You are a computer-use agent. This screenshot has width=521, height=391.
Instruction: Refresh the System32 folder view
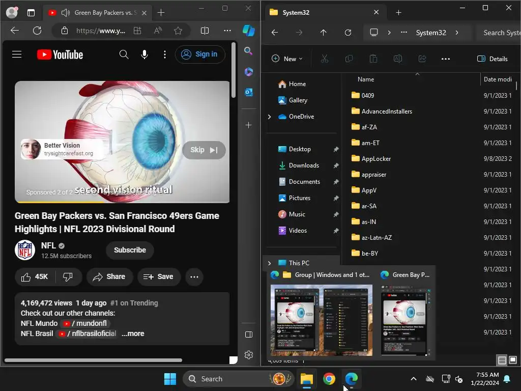(348, 32)
